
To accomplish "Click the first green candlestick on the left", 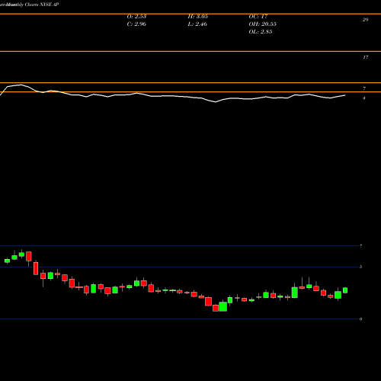I will pos(7,261).
